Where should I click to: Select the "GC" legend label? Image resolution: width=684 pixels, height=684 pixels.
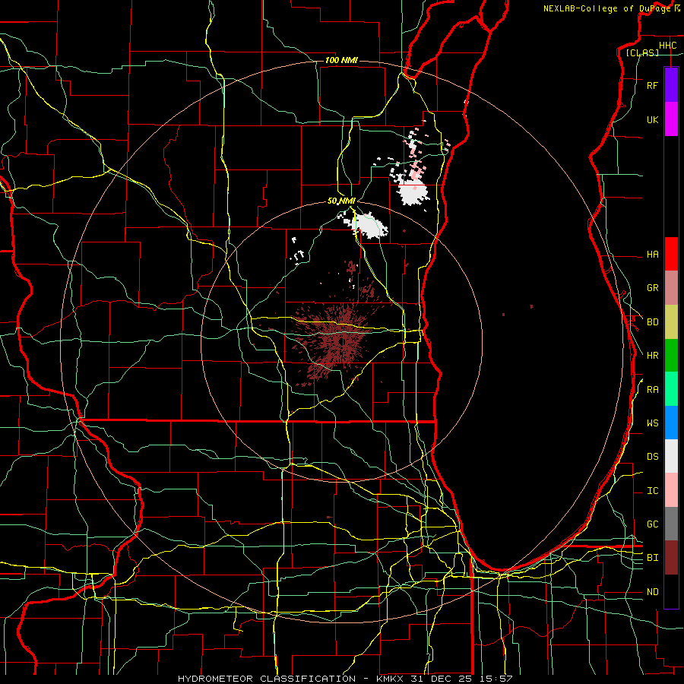point(652,524)
